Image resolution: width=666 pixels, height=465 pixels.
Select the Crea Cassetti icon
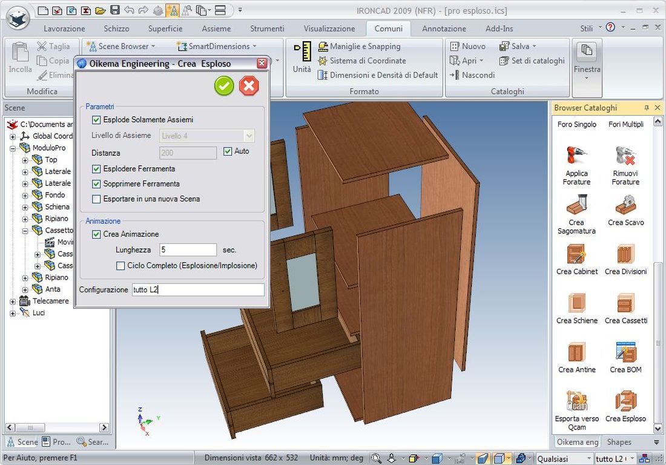pos(625,303)
